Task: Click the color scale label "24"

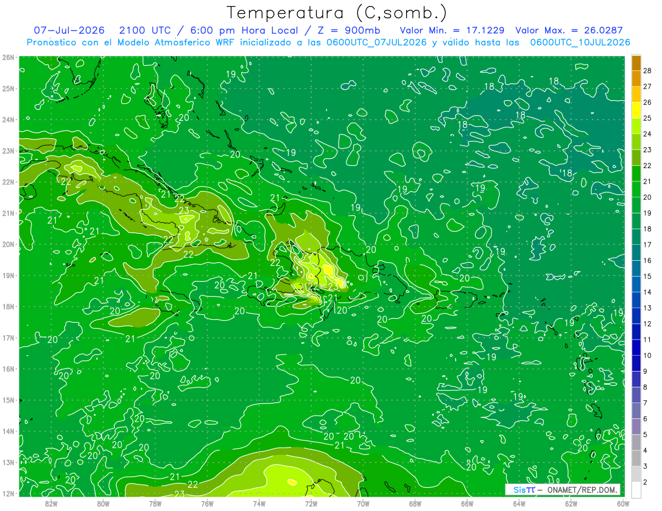Action: click(647, 133)
